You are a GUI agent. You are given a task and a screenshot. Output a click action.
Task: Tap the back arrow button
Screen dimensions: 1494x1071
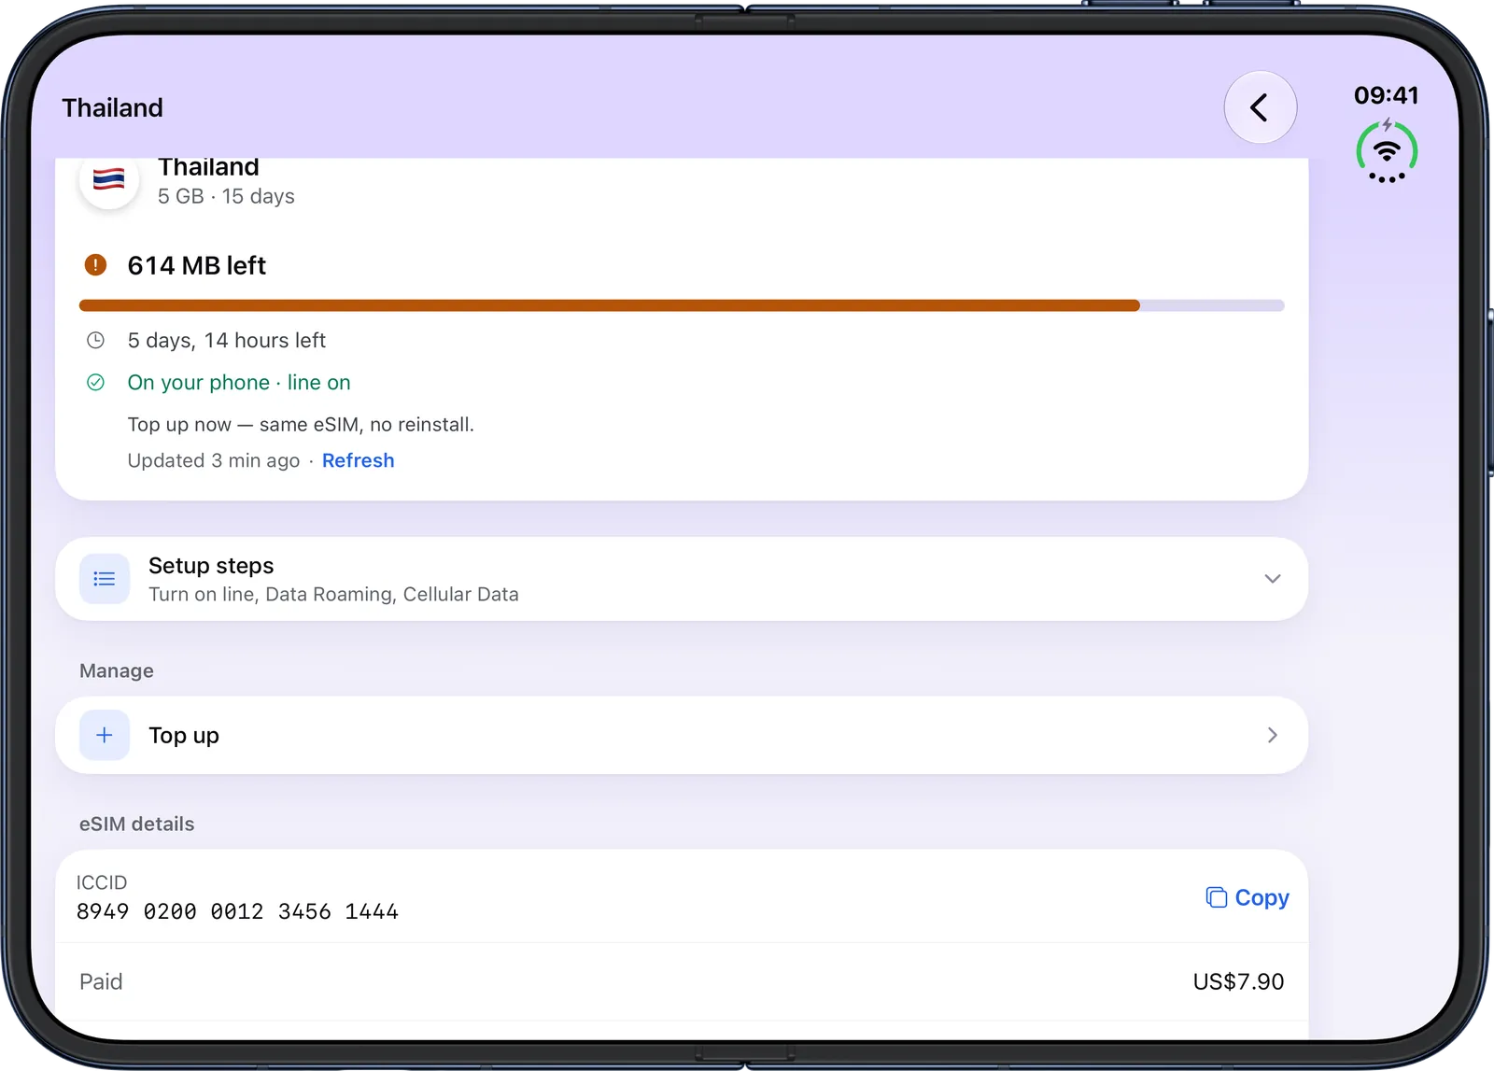point(1260,107)
